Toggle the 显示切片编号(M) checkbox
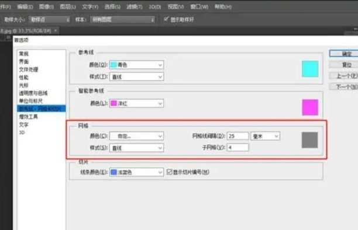The width and height of the screenshot is (358, 230). [170, 172]
